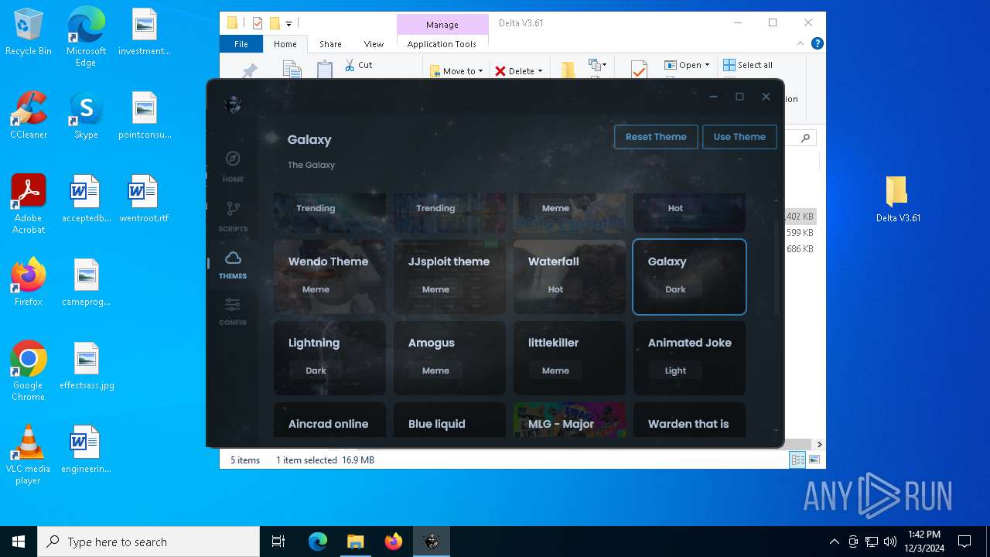Open the Adobe Acrobat desktop shortcut
990x557 pixels.
29,204
